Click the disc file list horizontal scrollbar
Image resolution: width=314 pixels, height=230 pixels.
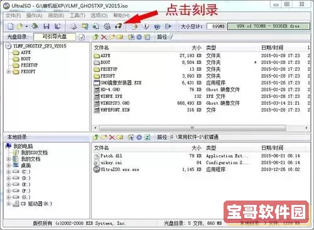[x=192, y=128]
